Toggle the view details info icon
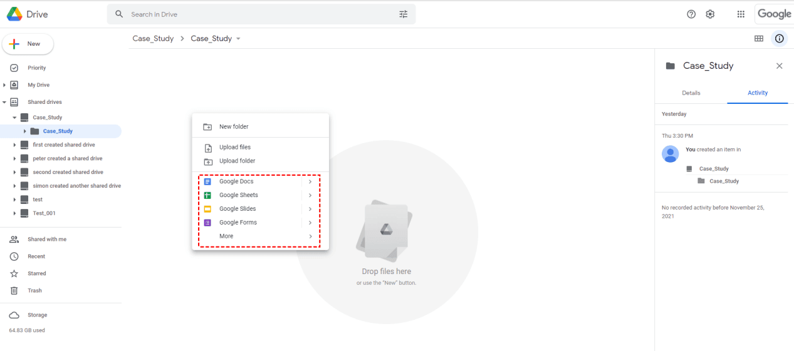The width and height of the screenshot is (794, 351). pos(779,39)
